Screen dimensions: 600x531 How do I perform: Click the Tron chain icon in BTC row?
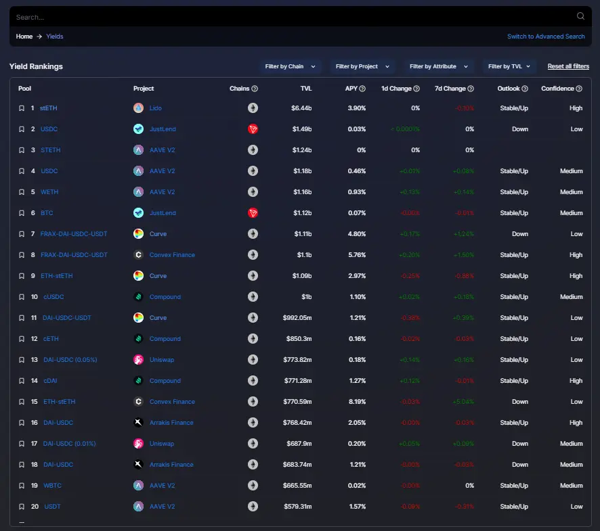click(x=253, y=213)
